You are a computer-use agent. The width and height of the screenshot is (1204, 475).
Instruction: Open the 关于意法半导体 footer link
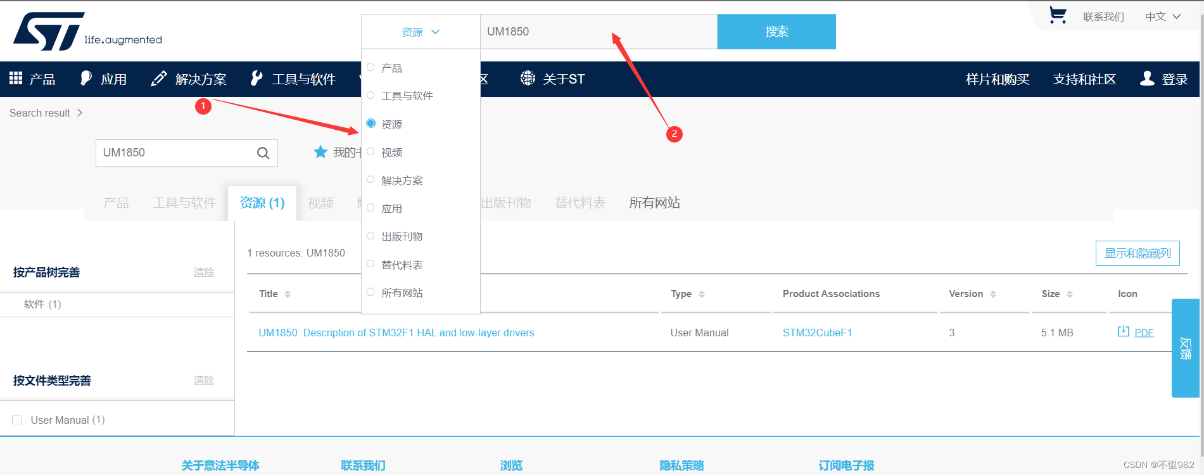pyautogui.click(x=220, y=465)
